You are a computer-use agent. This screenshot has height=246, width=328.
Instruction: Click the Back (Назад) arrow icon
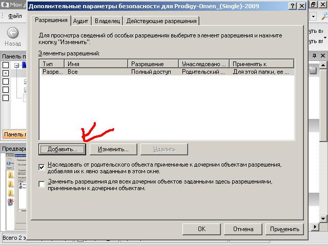(13, 33)
